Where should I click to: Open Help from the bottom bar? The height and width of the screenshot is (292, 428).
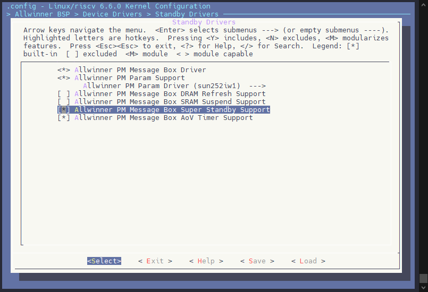point(206,261)
